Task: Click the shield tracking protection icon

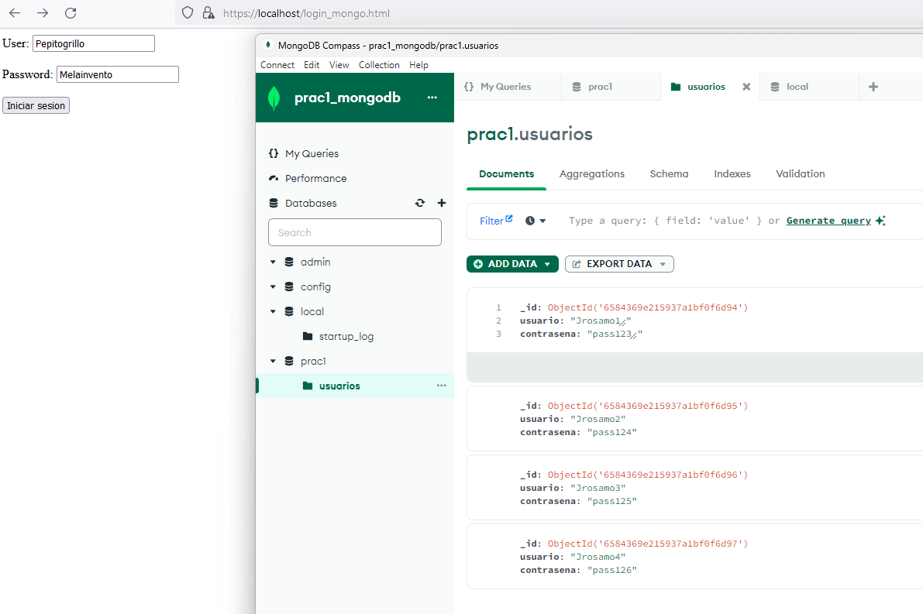Action: pos(188,13)
